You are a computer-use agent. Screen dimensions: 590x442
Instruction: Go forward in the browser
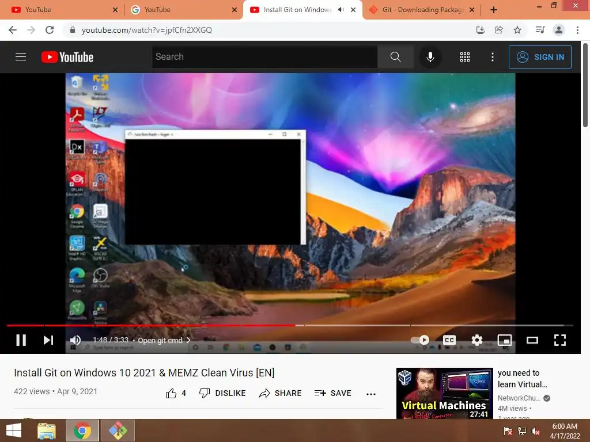pos(31,30)
